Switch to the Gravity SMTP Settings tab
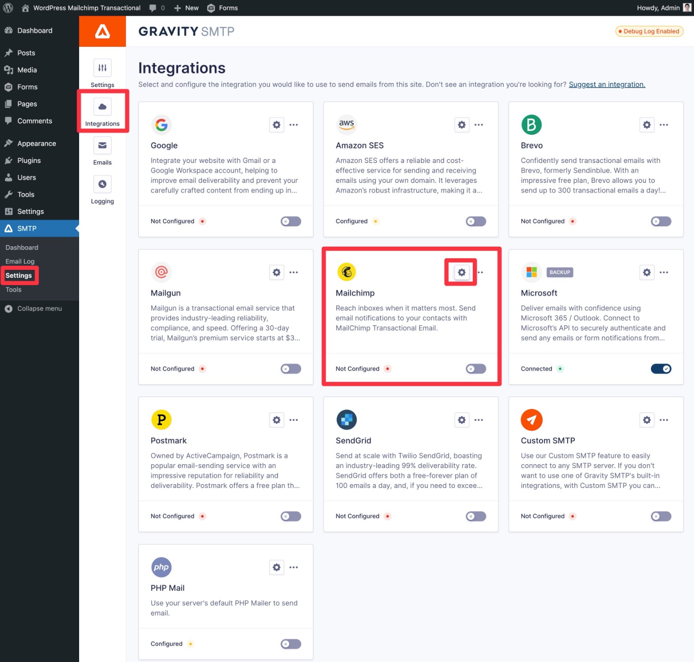The width and height of the screenshot is (694, 662). [102, 74]
